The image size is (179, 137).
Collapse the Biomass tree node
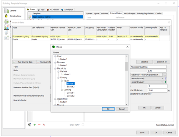pyautogui.click(x=55, y=62)
